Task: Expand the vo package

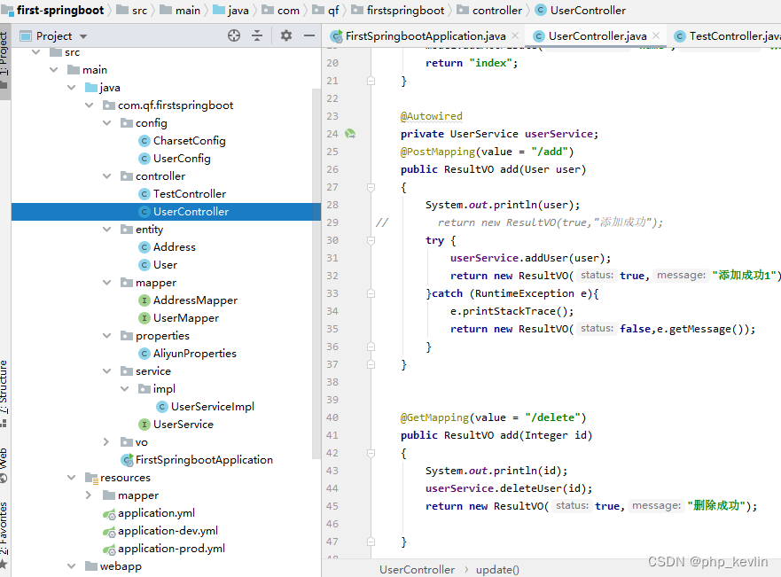Action: click(x=106, y=442)
